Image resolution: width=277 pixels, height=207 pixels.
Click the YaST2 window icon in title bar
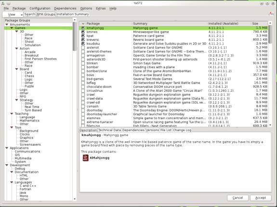point(3,3)
